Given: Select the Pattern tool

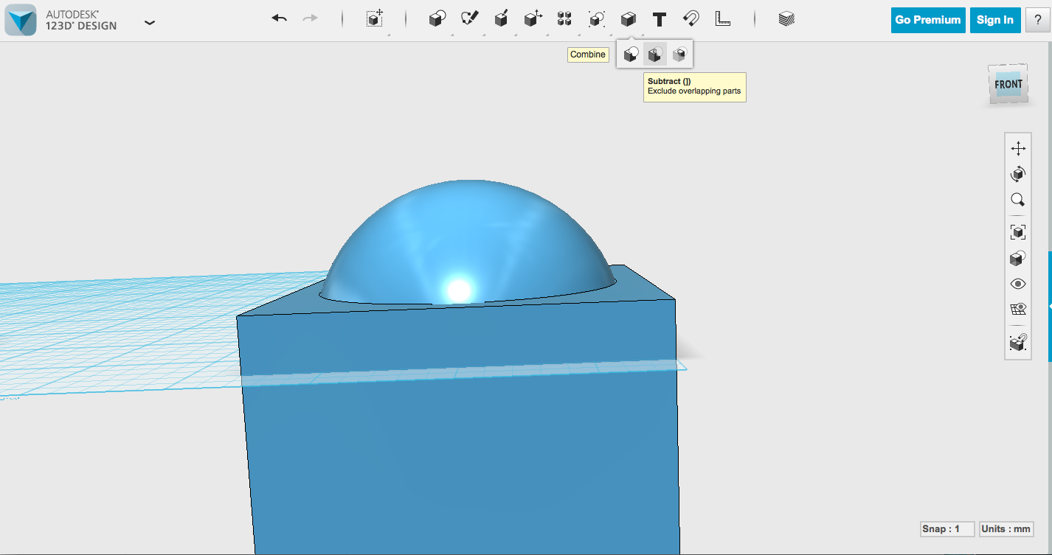Looking at the screenshot, I should (x=564, y=18).
